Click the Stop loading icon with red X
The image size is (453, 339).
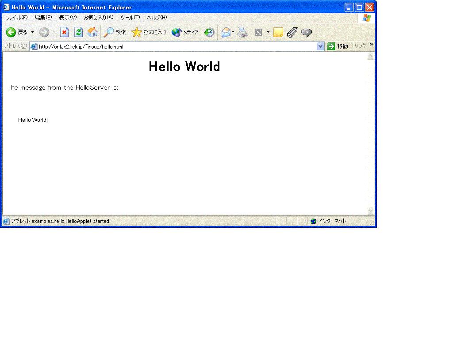coord(64,32)
